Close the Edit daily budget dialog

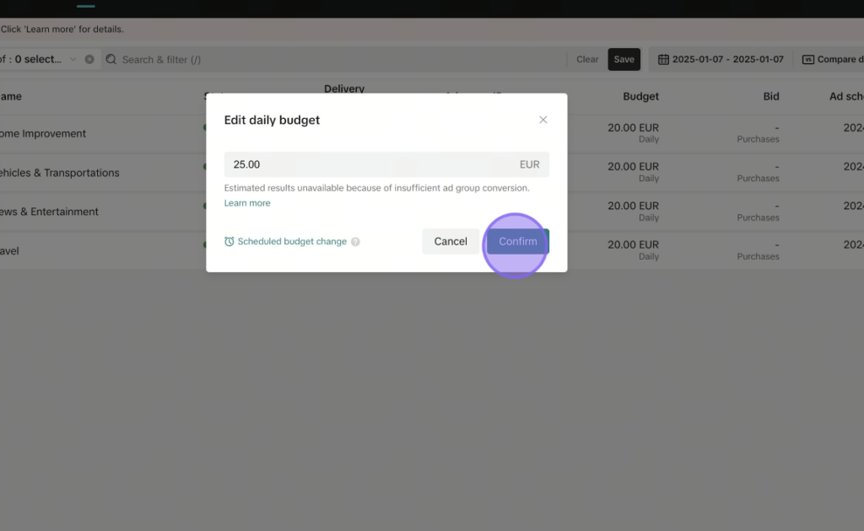pyautogui.click(x=543, y=120)
